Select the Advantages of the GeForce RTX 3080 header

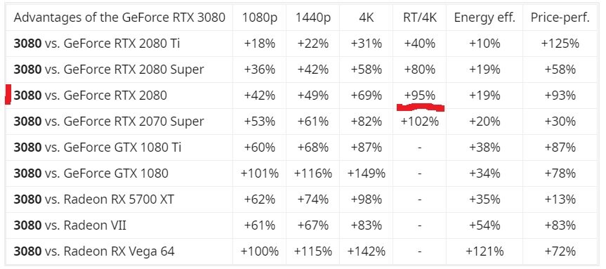point(119,18)
